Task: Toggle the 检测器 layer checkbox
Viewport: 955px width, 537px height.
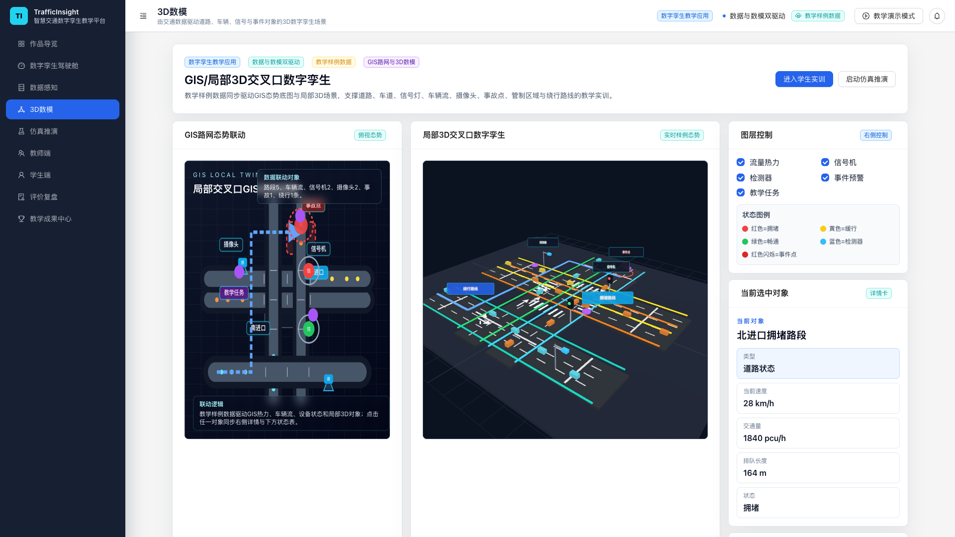Action: pyautogui.click(x=741, y=178)
